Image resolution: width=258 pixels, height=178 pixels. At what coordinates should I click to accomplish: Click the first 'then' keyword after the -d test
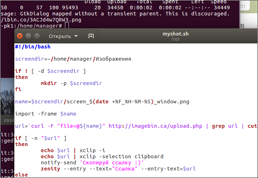click(22, 77)
